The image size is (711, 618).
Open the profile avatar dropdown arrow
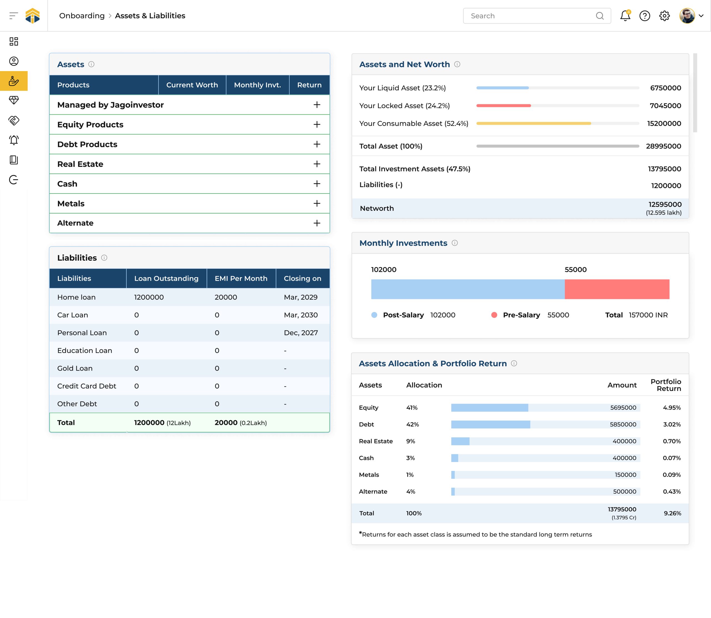701,16
